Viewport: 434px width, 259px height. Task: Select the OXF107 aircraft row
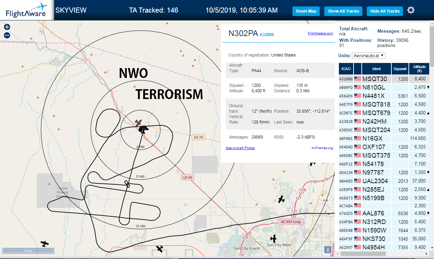[384, 147]
